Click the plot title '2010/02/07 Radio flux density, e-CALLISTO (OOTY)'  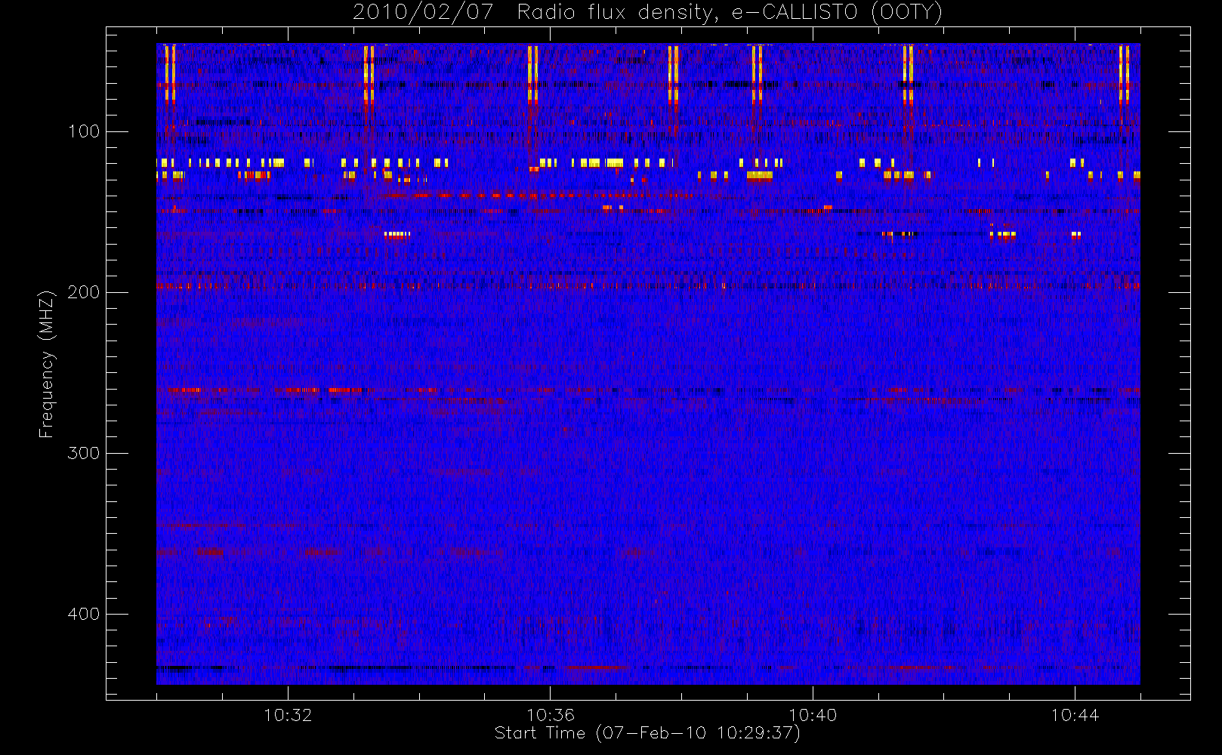(x=648, y=13)
